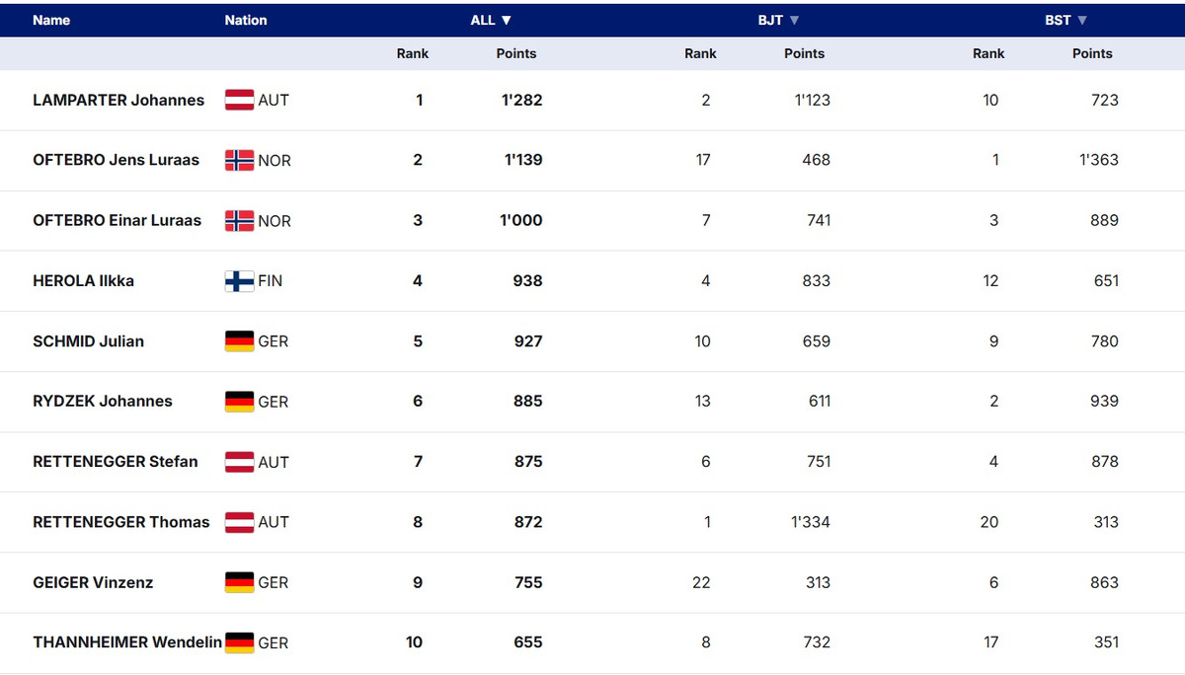The height and width of the screenshot is (675, 1185).
Task: Click Norway flag beside OFTEBRO Jens Luraas
Action: coord(239,161)
